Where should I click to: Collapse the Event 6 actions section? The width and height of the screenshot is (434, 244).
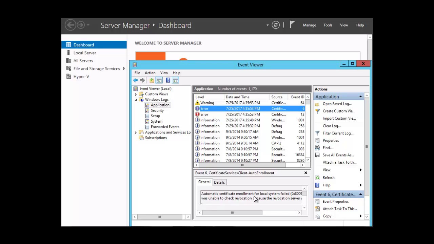point(360,195)
